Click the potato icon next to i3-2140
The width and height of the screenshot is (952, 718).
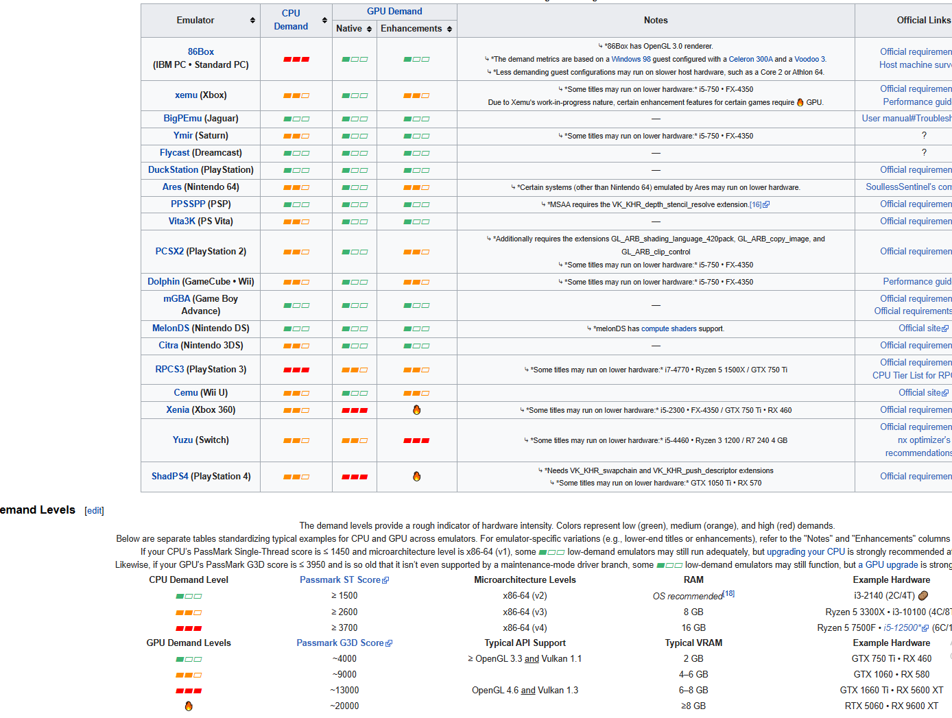[x=923, y=596]
